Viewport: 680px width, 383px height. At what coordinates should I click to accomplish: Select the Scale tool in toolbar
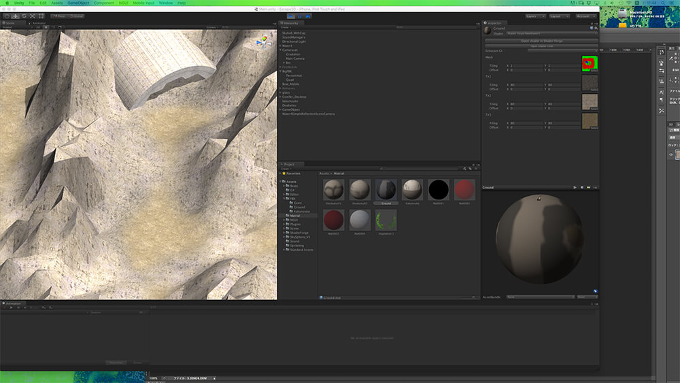32,16
